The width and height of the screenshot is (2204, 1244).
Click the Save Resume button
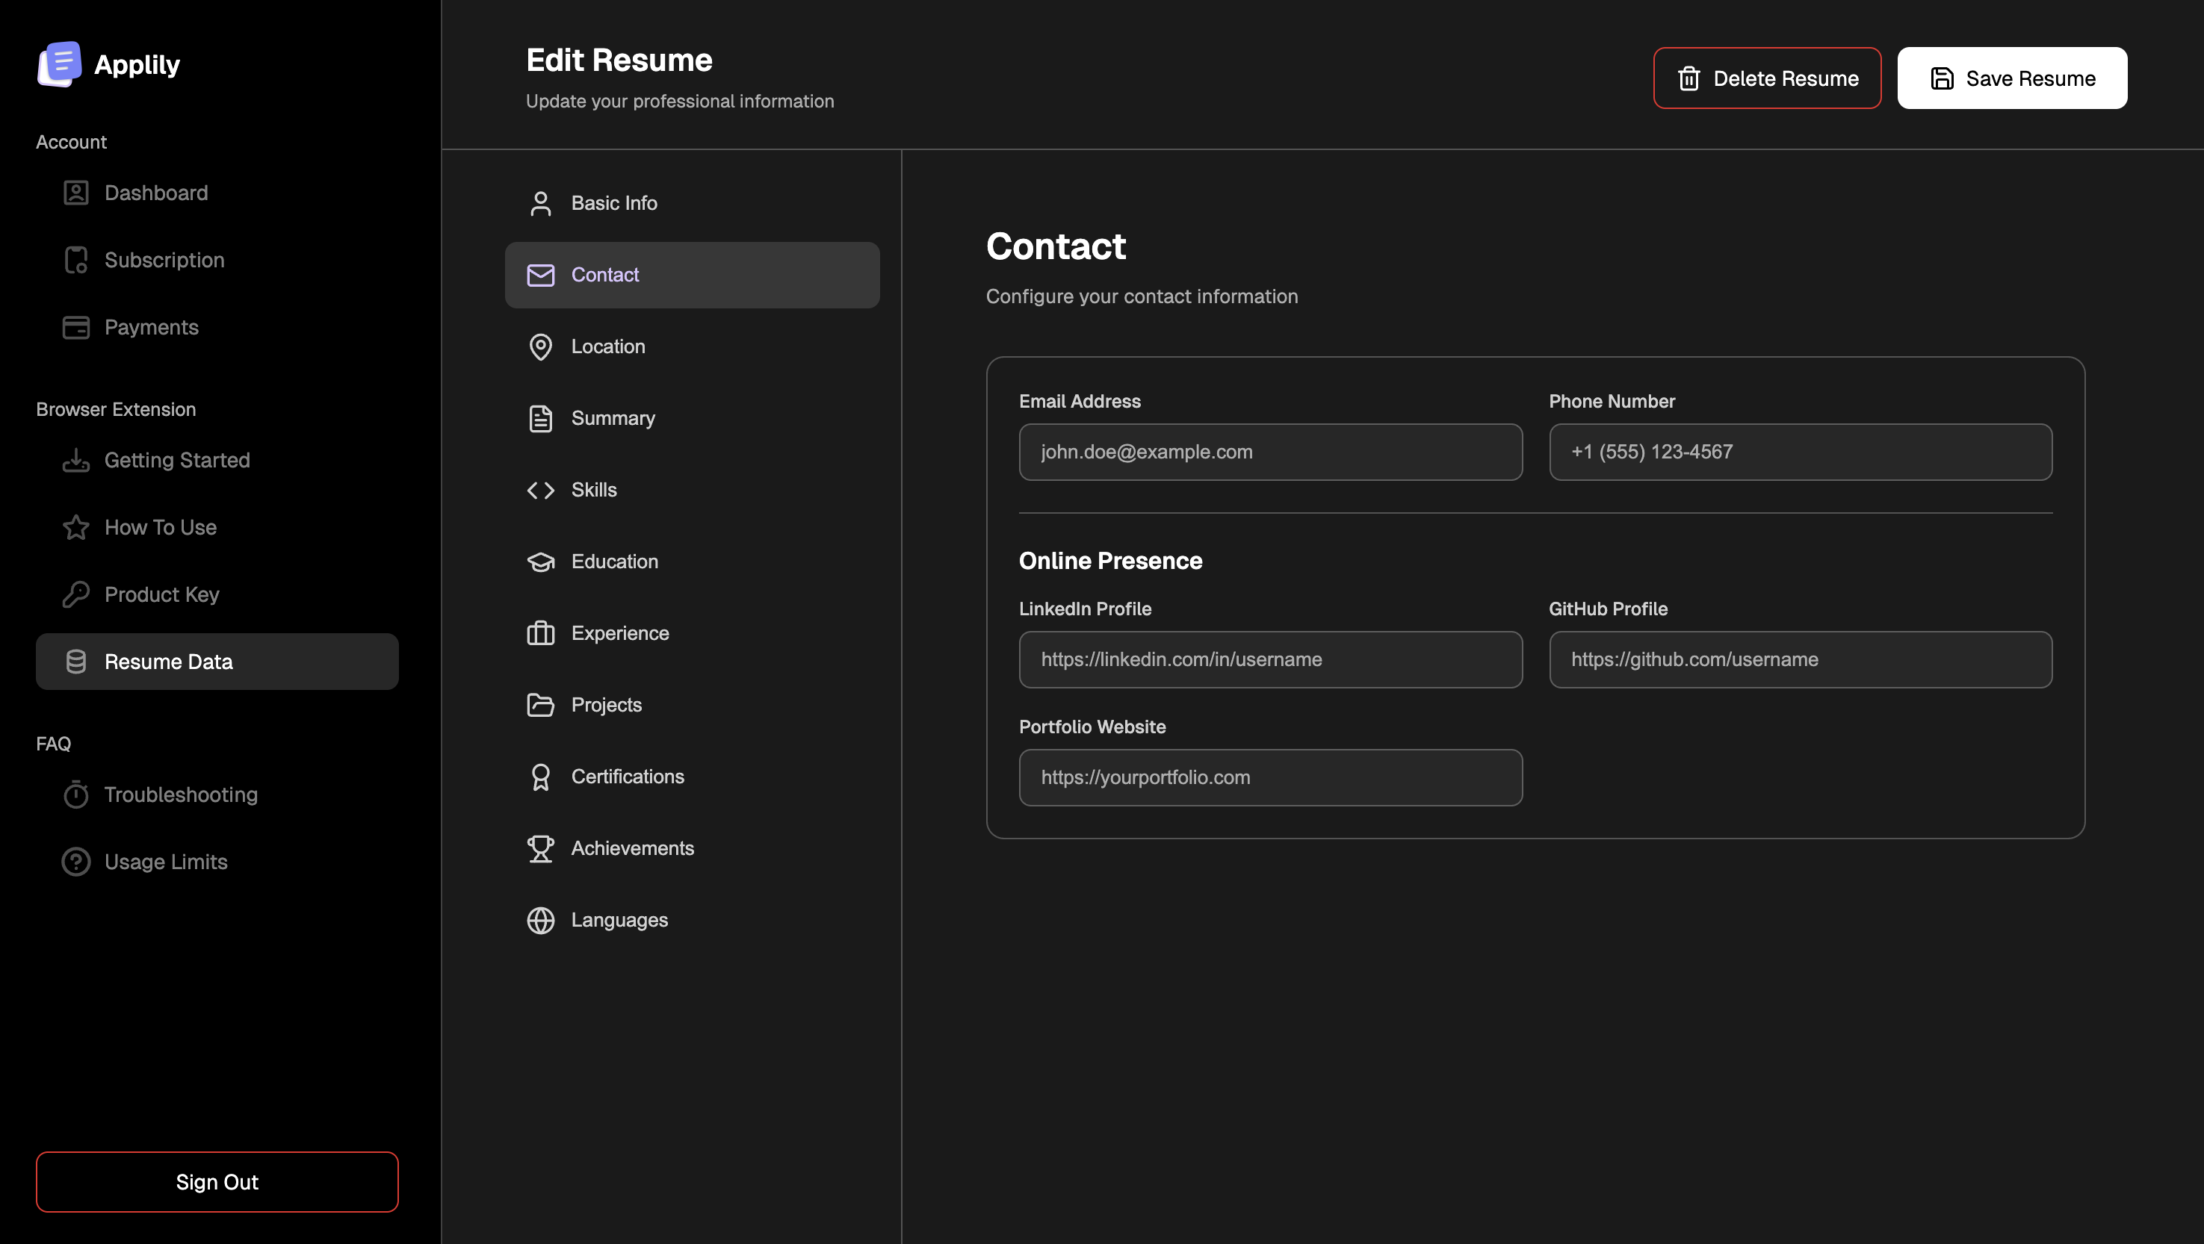pyautogui.click(x=2011, y=78)
